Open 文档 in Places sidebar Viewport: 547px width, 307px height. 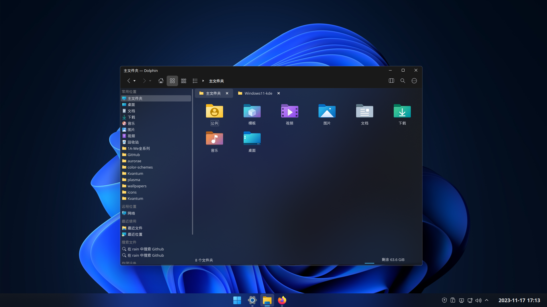pos(156,111)
